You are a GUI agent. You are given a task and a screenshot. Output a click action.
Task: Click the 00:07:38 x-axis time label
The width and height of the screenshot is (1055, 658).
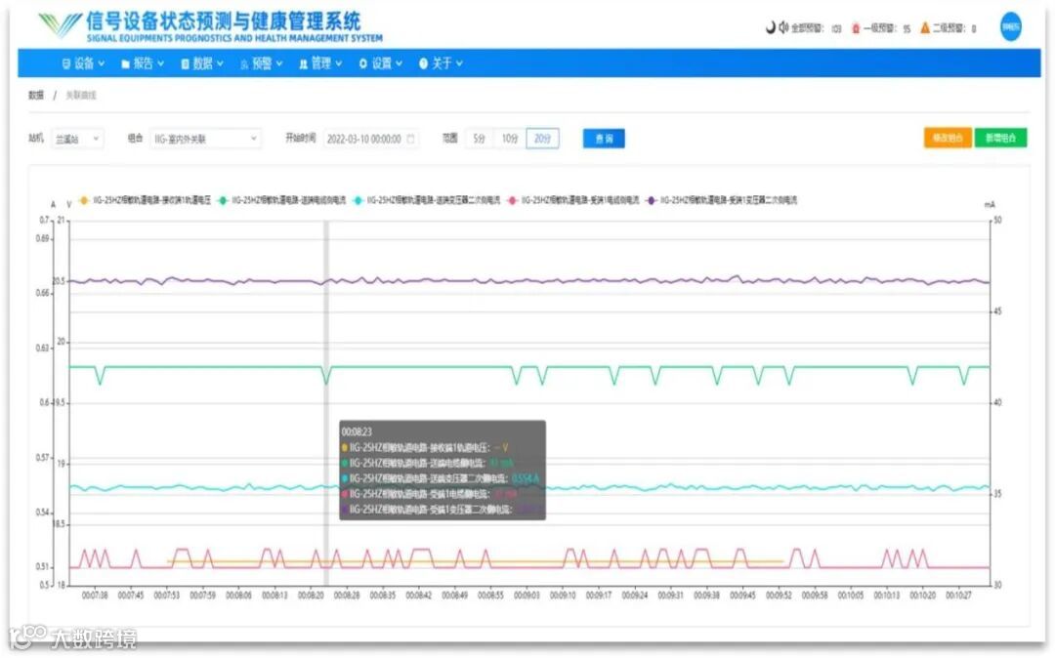point(94,596)
